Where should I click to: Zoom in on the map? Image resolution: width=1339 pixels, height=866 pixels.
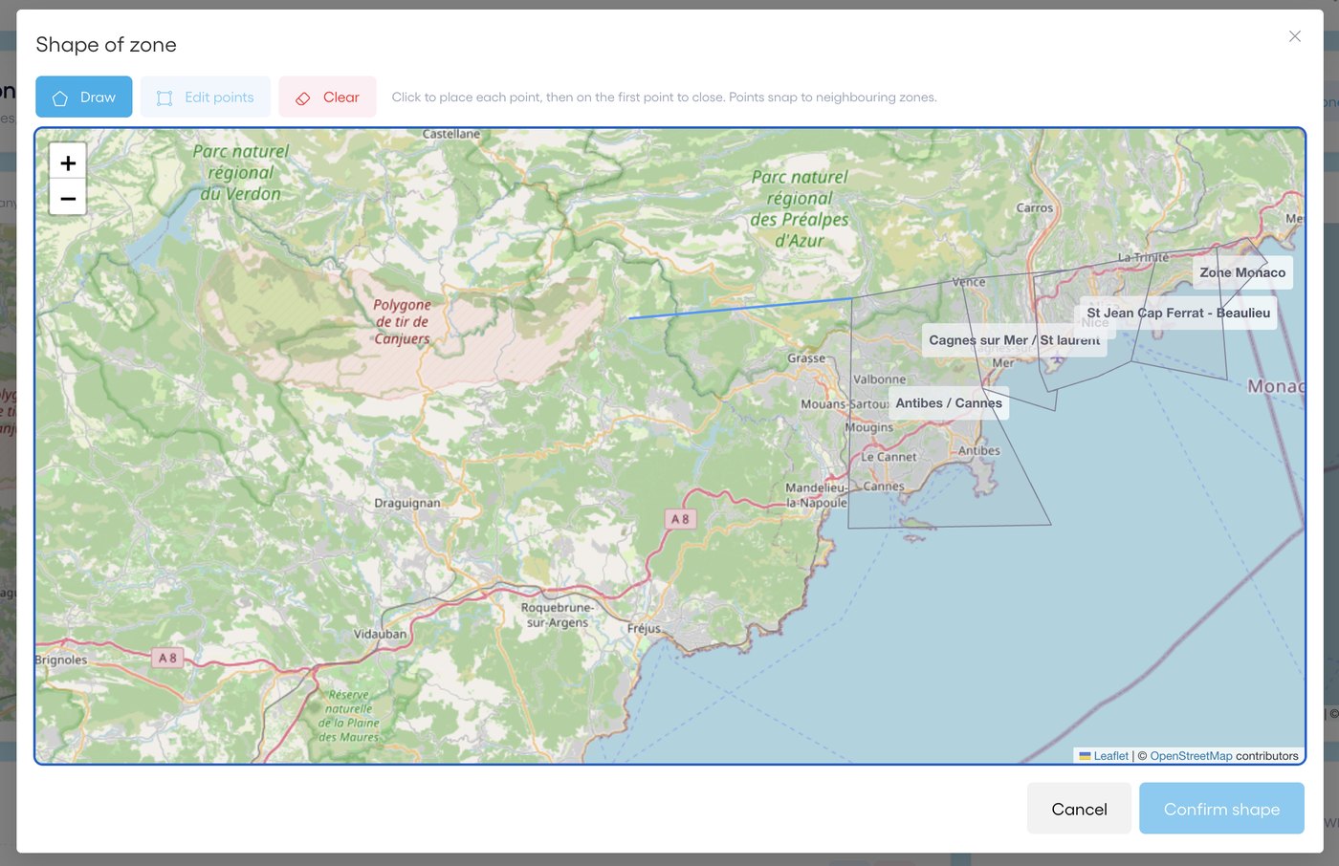click(68, 162)
